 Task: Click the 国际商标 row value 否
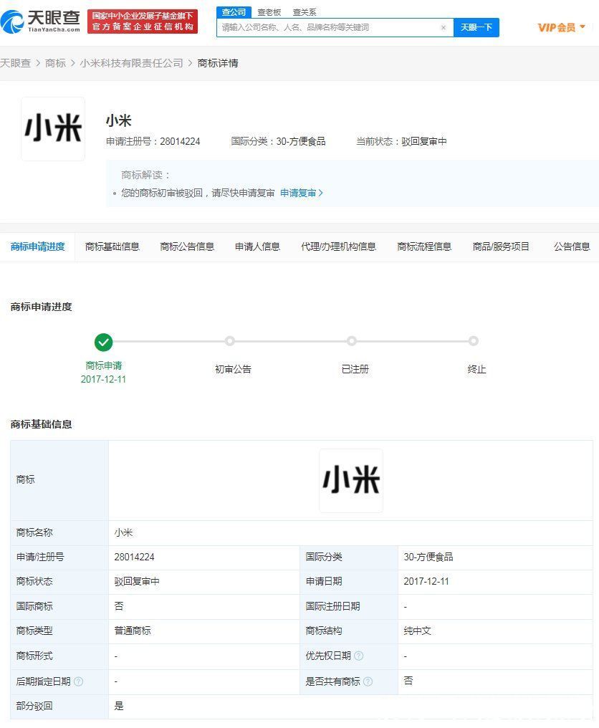point(119,606)
